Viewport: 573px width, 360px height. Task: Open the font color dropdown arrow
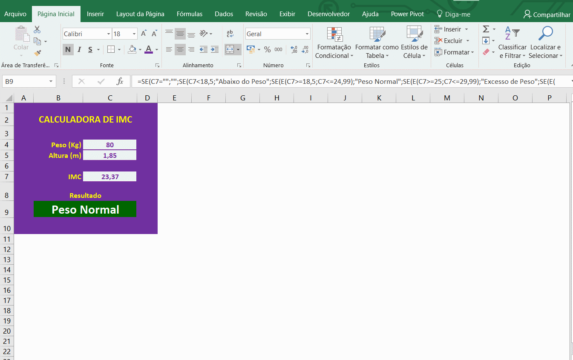(x=157, y=50)
